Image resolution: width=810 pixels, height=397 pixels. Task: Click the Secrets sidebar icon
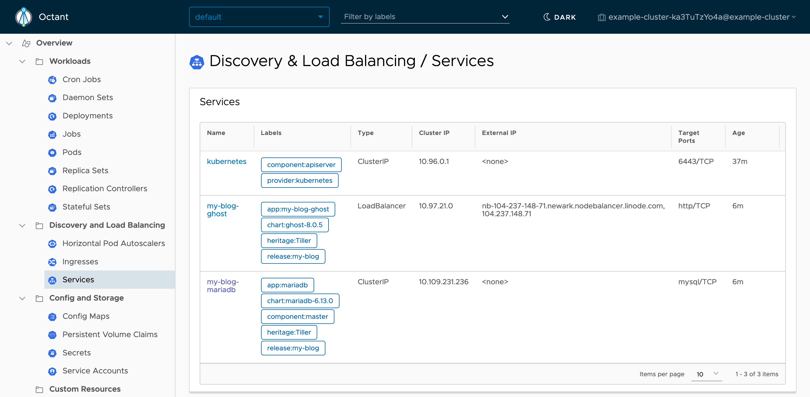click(x=52, y=353)
